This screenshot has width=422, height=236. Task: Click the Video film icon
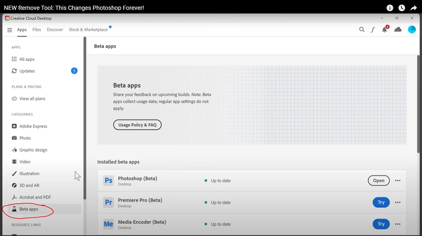pyautogui.click(x=14, y=162)
